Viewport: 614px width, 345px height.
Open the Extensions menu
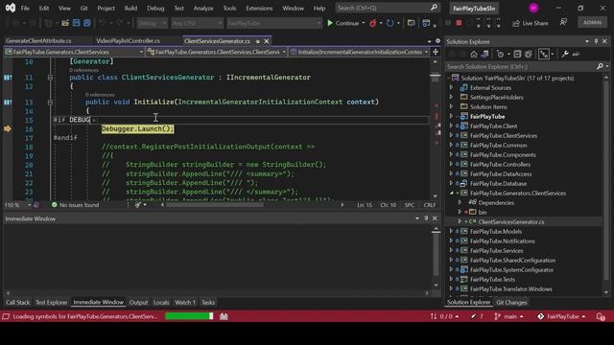tap(259, 8)
